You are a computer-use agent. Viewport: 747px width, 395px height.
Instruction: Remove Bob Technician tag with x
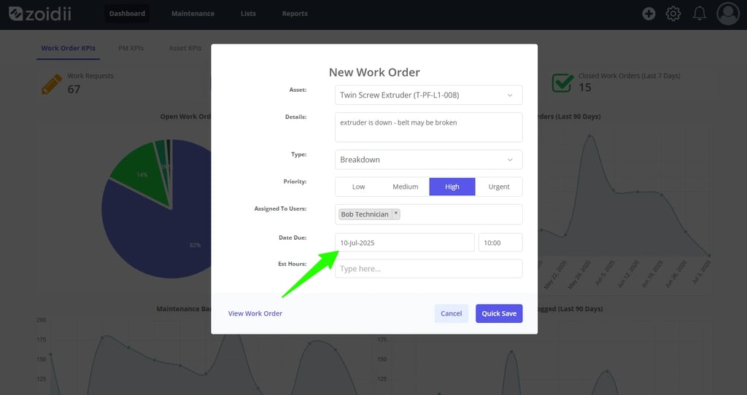point(396,214)
